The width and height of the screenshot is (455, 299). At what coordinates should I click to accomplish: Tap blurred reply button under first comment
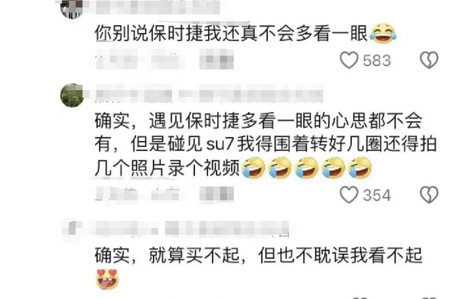(x=217, y=59)
